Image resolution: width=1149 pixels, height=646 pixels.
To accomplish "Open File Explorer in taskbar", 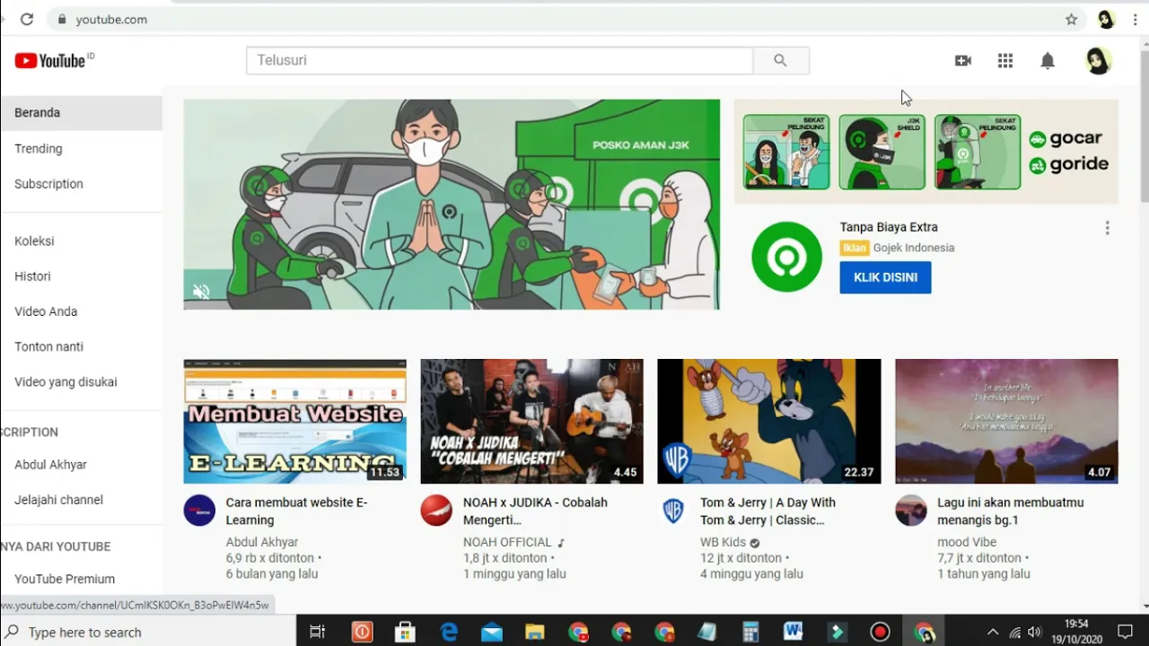I will (535, 632).
